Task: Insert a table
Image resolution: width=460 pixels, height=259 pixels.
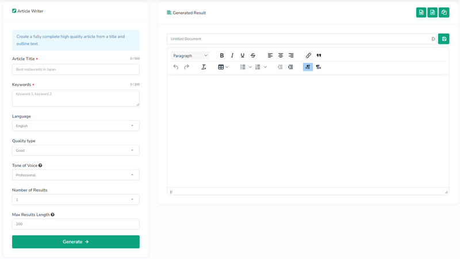Action: 221,67
